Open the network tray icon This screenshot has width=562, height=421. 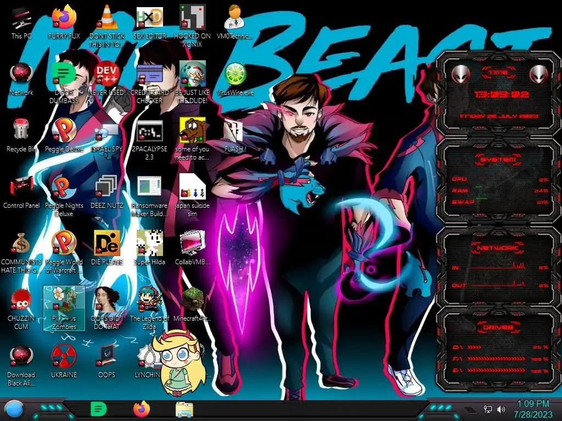[488, 409]
